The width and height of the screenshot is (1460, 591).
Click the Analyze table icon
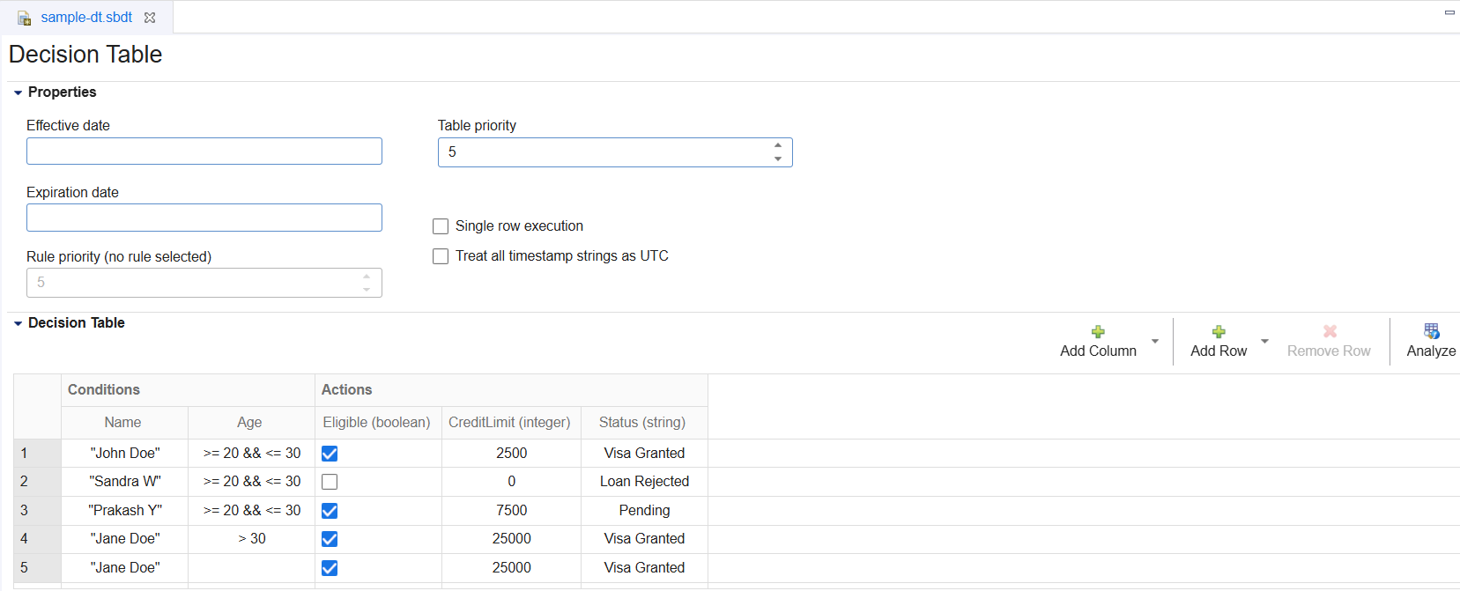(1431, 331)
